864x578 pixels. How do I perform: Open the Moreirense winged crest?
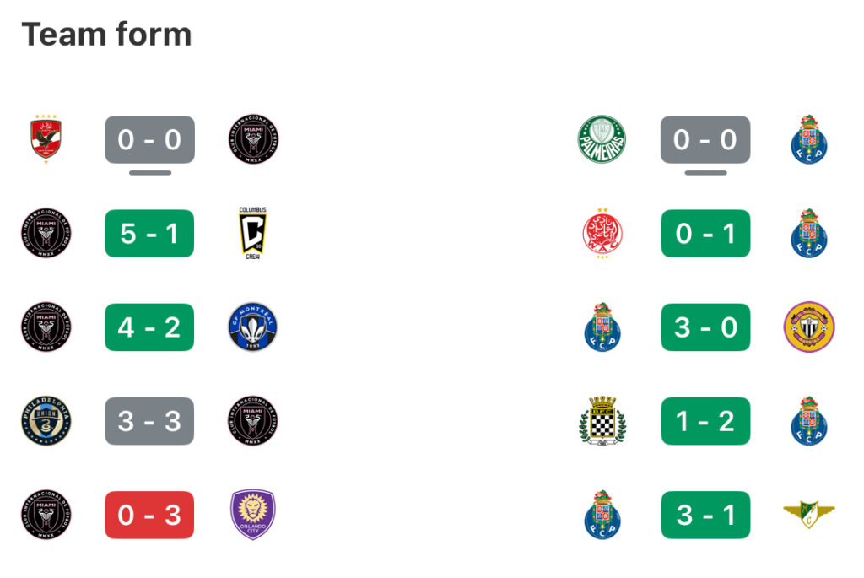(x=809, y=515)
